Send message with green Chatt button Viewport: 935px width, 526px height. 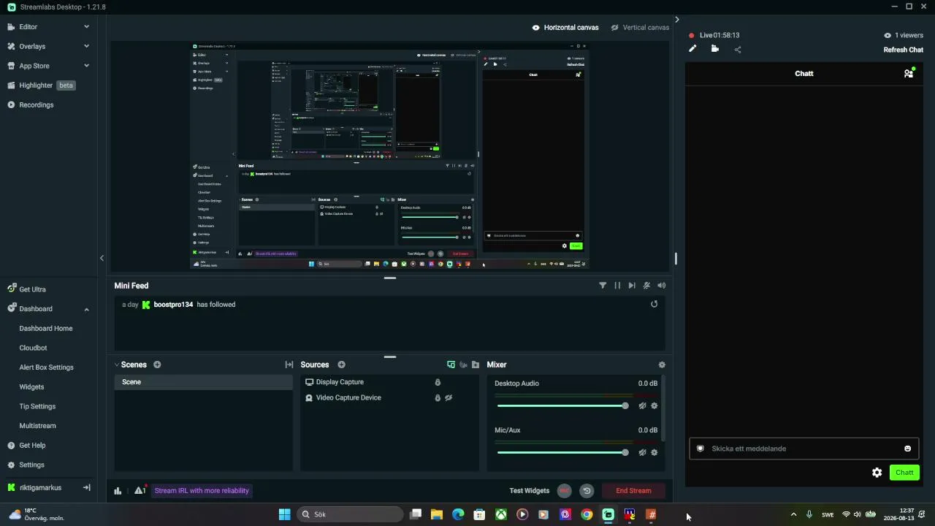[904, 473]
